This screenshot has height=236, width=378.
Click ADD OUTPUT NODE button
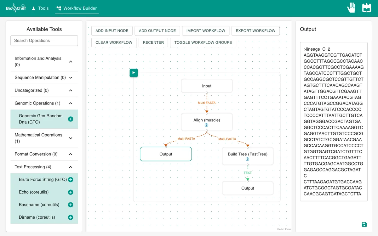coord(157,31)
